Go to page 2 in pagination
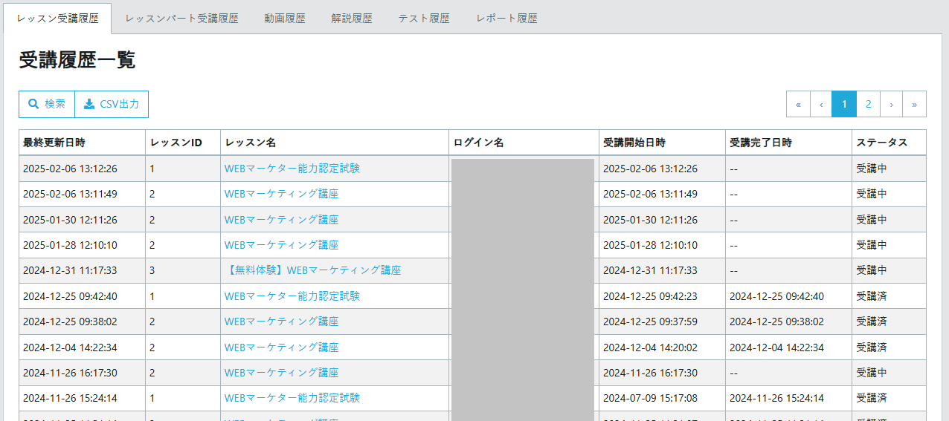 pos(868,104)
